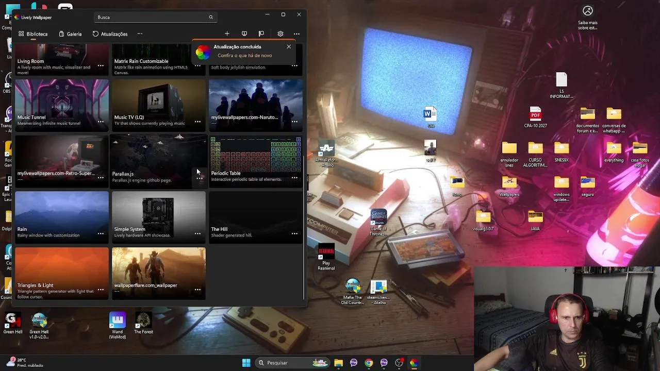The image size is (660, 371).
Task: Select the Green Hell desktop shortcut
Action: point(12,324)
